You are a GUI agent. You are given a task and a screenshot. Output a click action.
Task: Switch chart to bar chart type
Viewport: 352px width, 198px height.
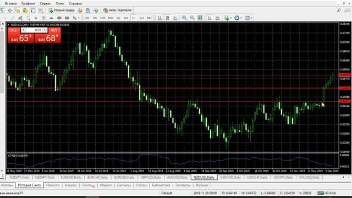pyautogui.click(x=160, y=18)
